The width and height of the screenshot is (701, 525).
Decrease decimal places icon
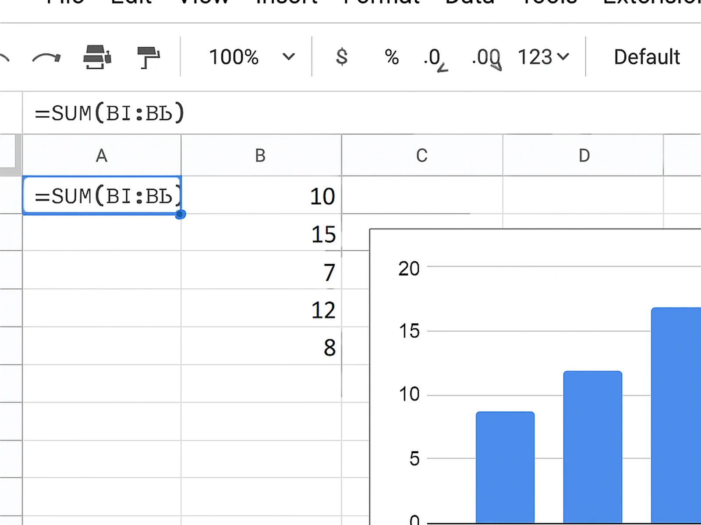(x=435, y=58)
